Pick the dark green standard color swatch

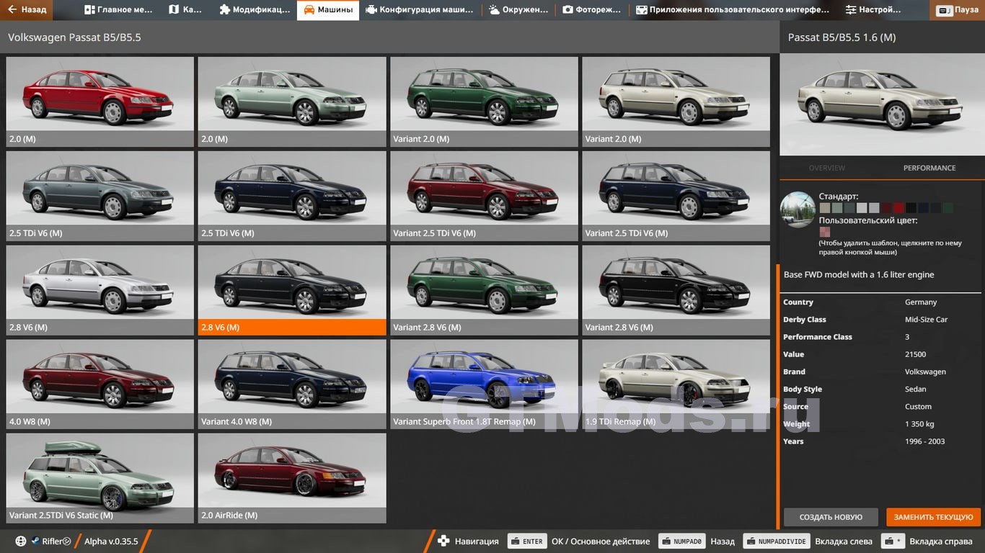tap(948, 208)
